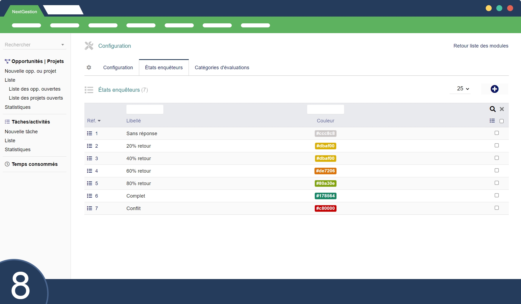Click the magnifying glass search icon

pyautogui.click(x=493, y=109)
